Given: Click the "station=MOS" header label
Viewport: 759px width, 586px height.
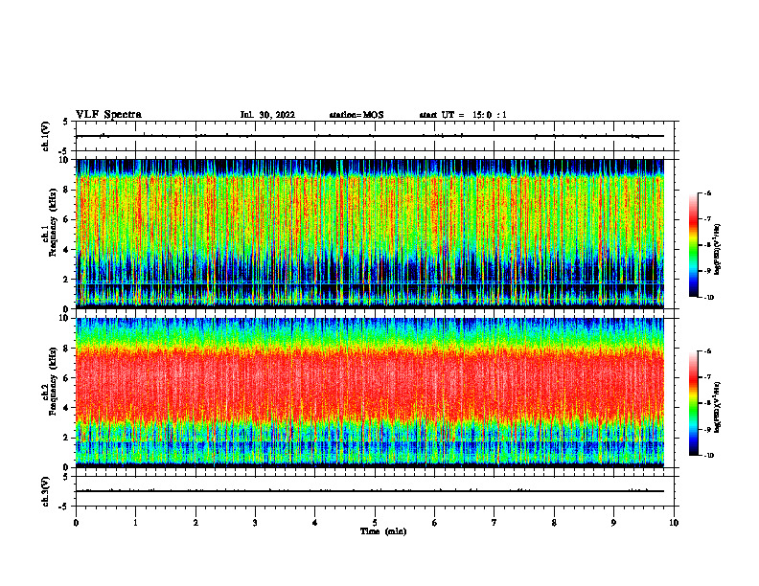Looking at the screenshot, I should pos(356,115).
